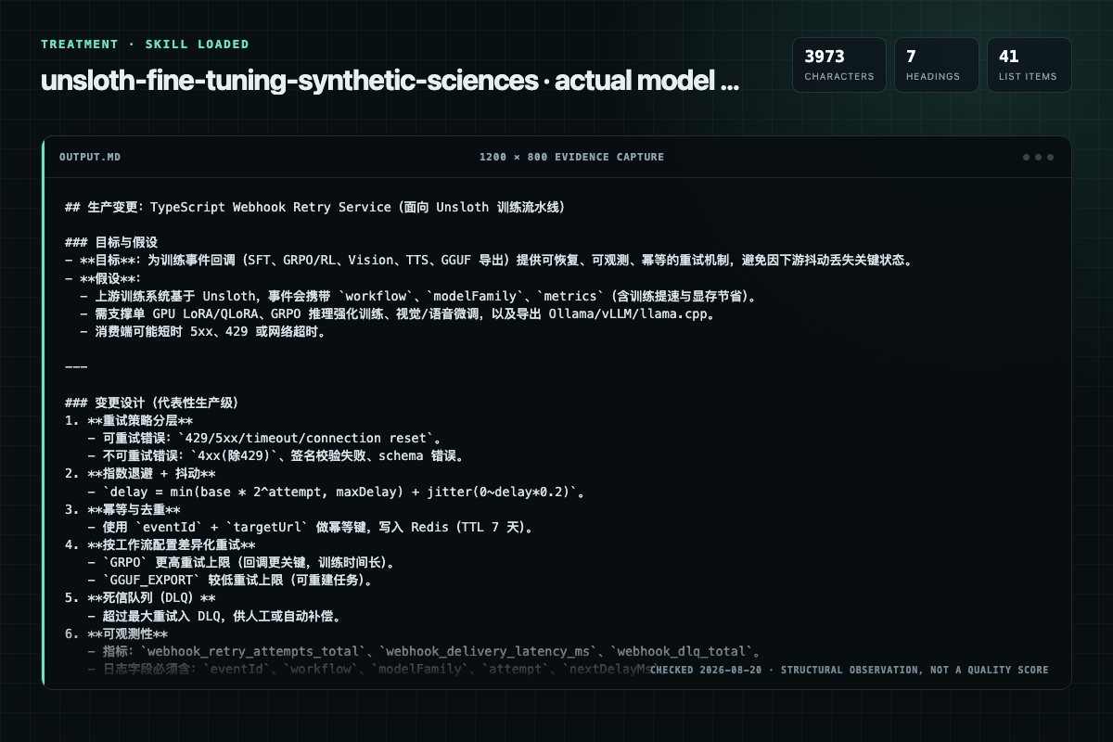This screenshot has height=742, width=1113.
Task: Click the line starting '需支撑单 GPU LoRA/QLoRA'
Action: [397, 313]
